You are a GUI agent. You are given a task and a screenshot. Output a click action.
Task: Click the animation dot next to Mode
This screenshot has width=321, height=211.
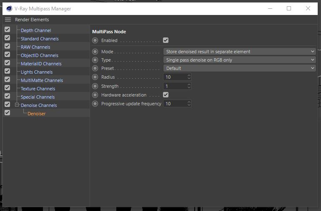coord(95,52)
